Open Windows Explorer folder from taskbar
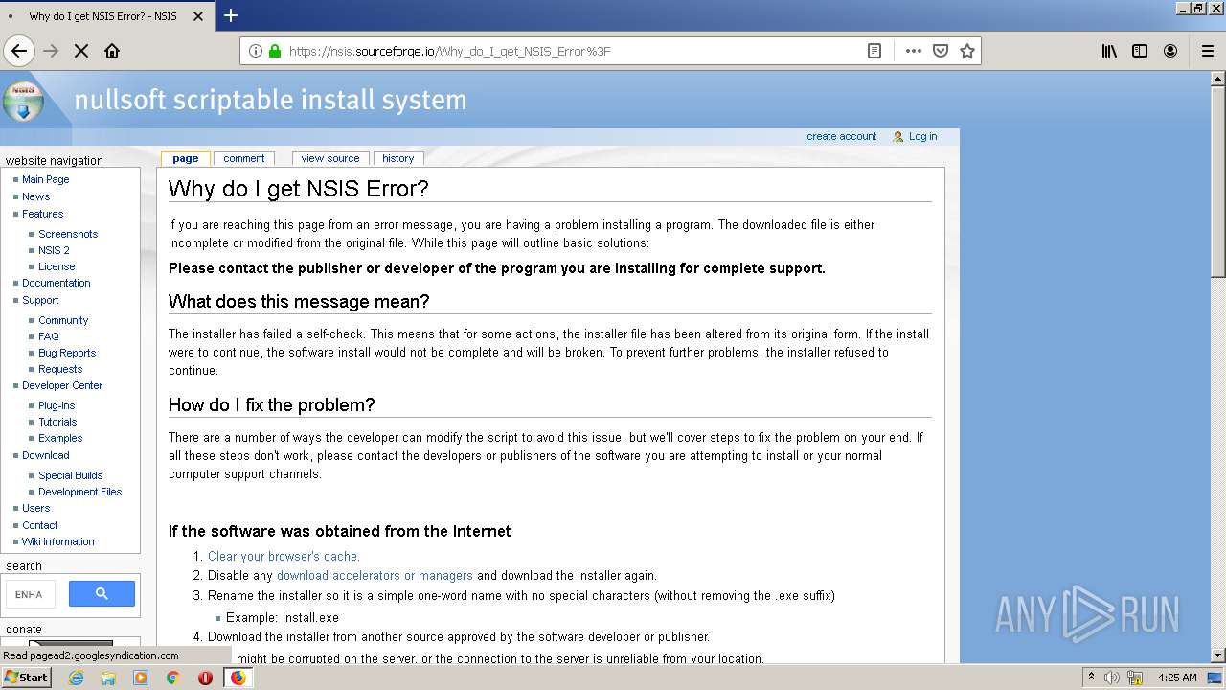The height and width of the screenshot is (690, 1226). (x=108, y=678)
